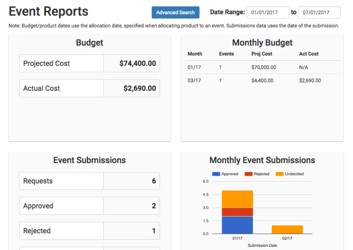Click the Monthly Budget panel heading
The height and width of the screenshot is (250, 353).
tap(262, 43)
